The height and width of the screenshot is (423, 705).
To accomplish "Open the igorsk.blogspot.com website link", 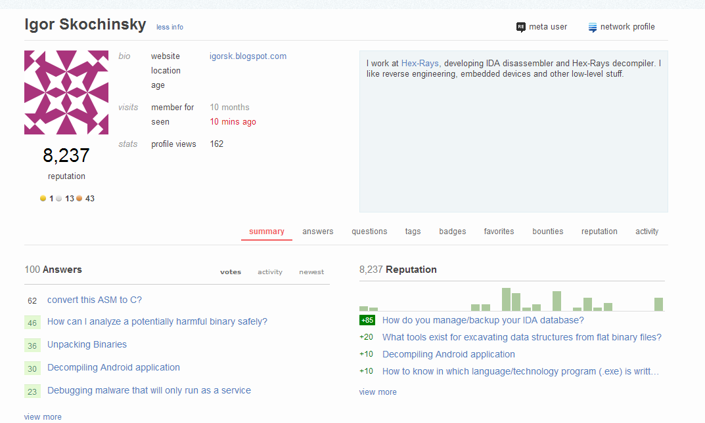I will pyautogui.click(x=248, y=56).
